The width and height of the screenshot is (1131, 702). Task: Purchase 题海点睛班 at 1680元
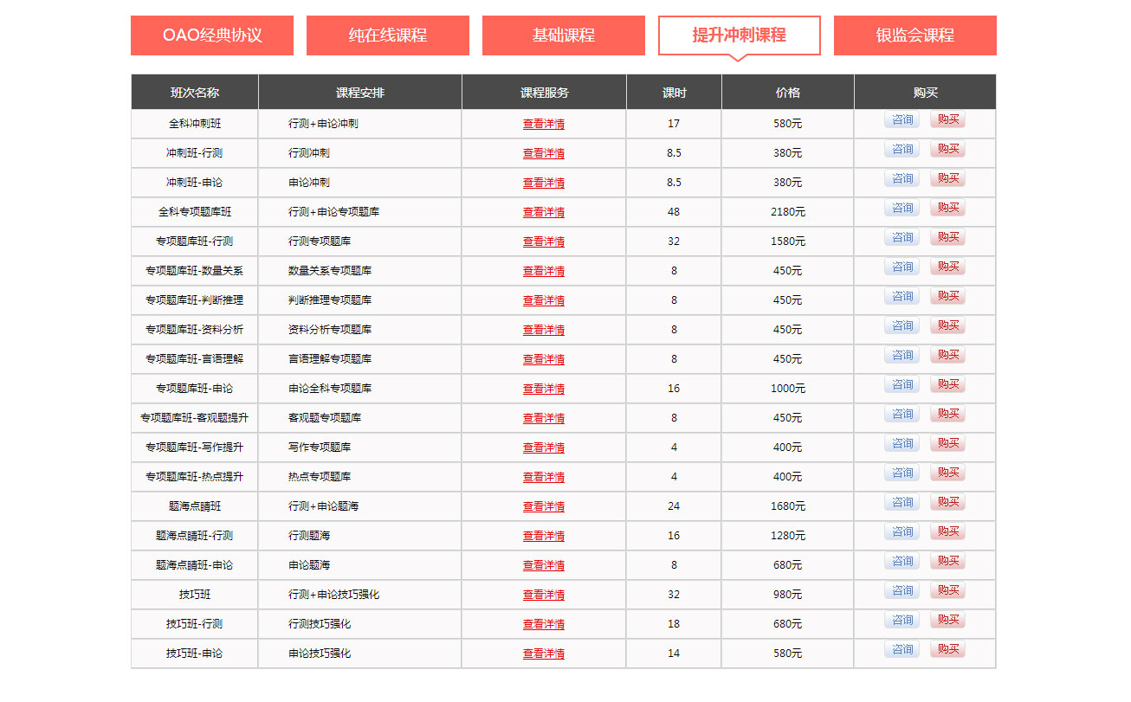pos(948,502)
